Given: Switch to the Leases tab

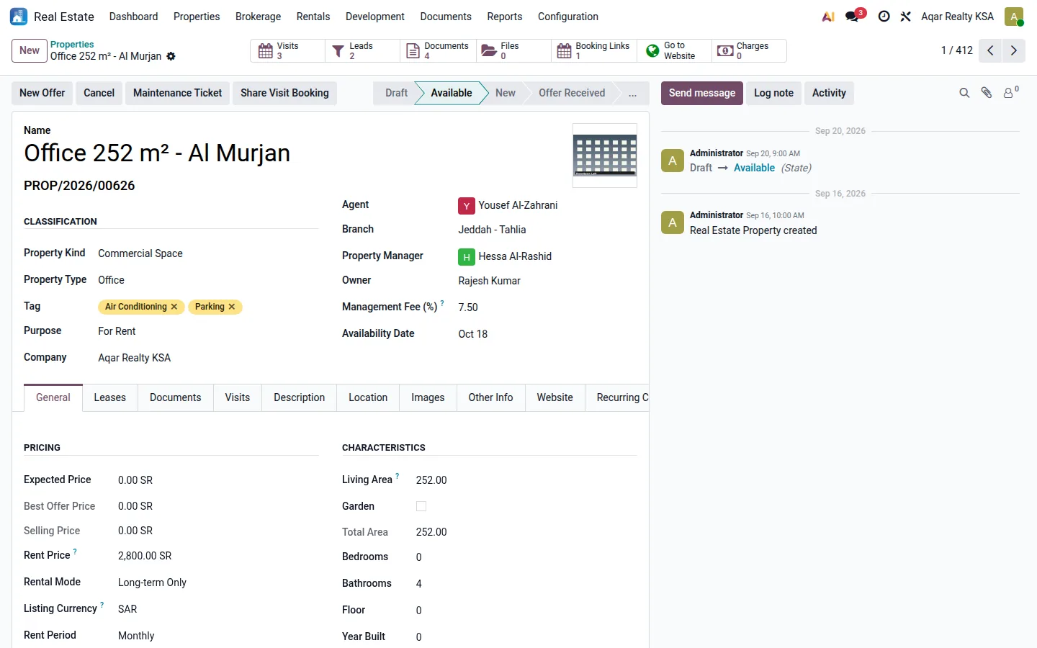Looking at the screenshot, I should tap(109, 397).
